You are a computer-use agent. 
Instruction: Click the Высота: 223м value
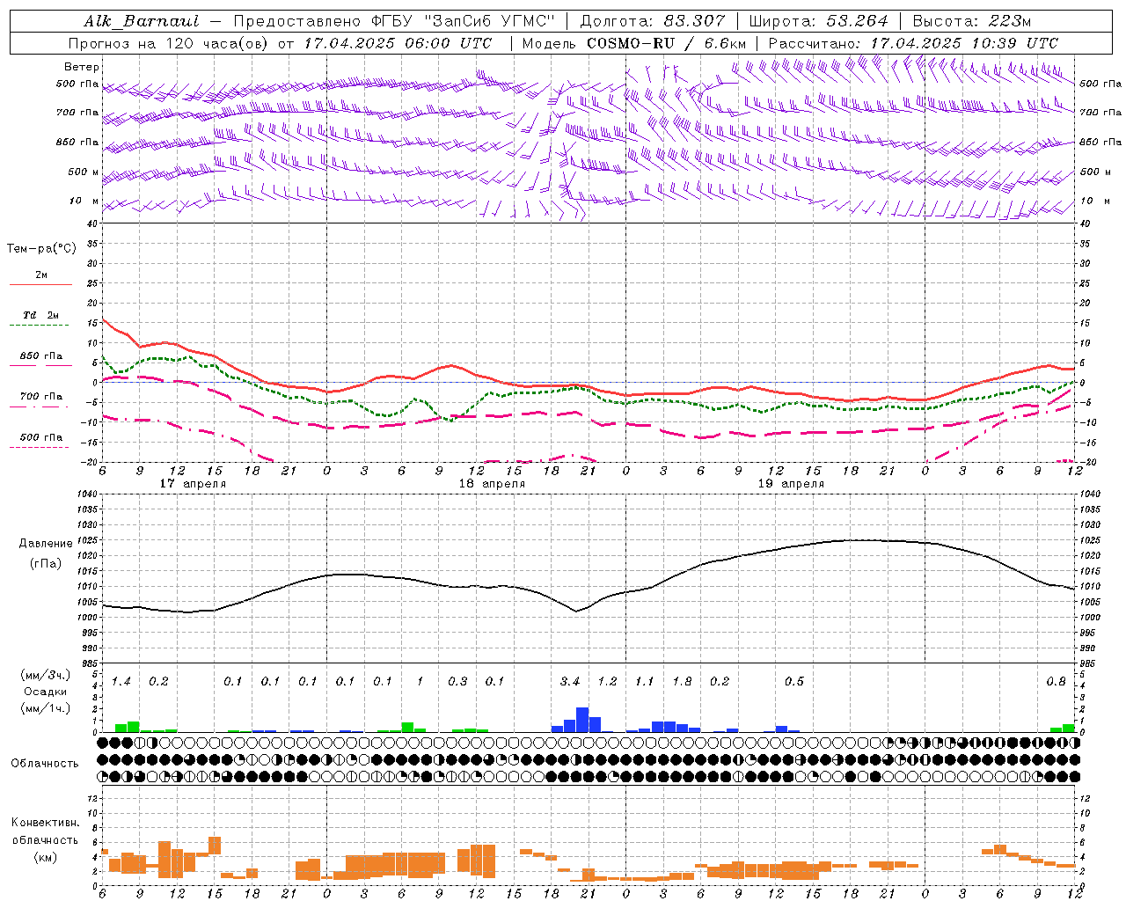pos(972,21)
